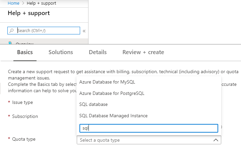Collapse the sidebar with double chevron
Image resolution: width=241 pixels, height=155 pixels.
click(84, 31)
